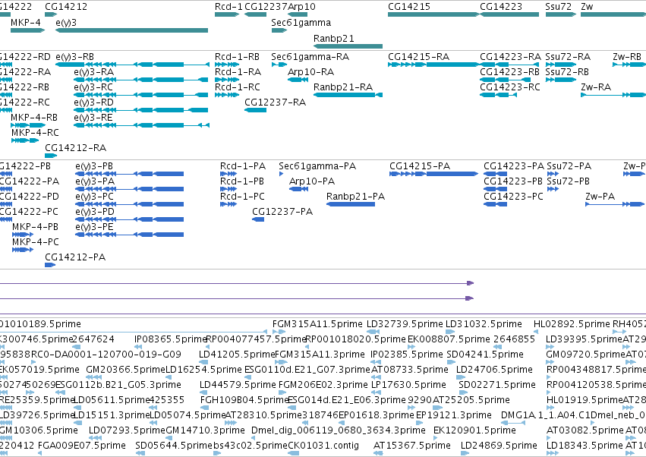The image size is (646, 457).
Task: Select the Ssu72-RB transcript label
Action: pyautogui.click(x=567, y=72)
